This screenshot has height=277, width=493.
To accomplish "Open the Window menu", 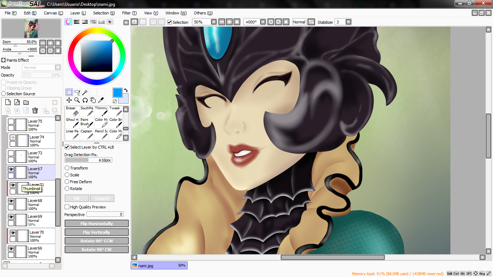I will tap(176, 13).
